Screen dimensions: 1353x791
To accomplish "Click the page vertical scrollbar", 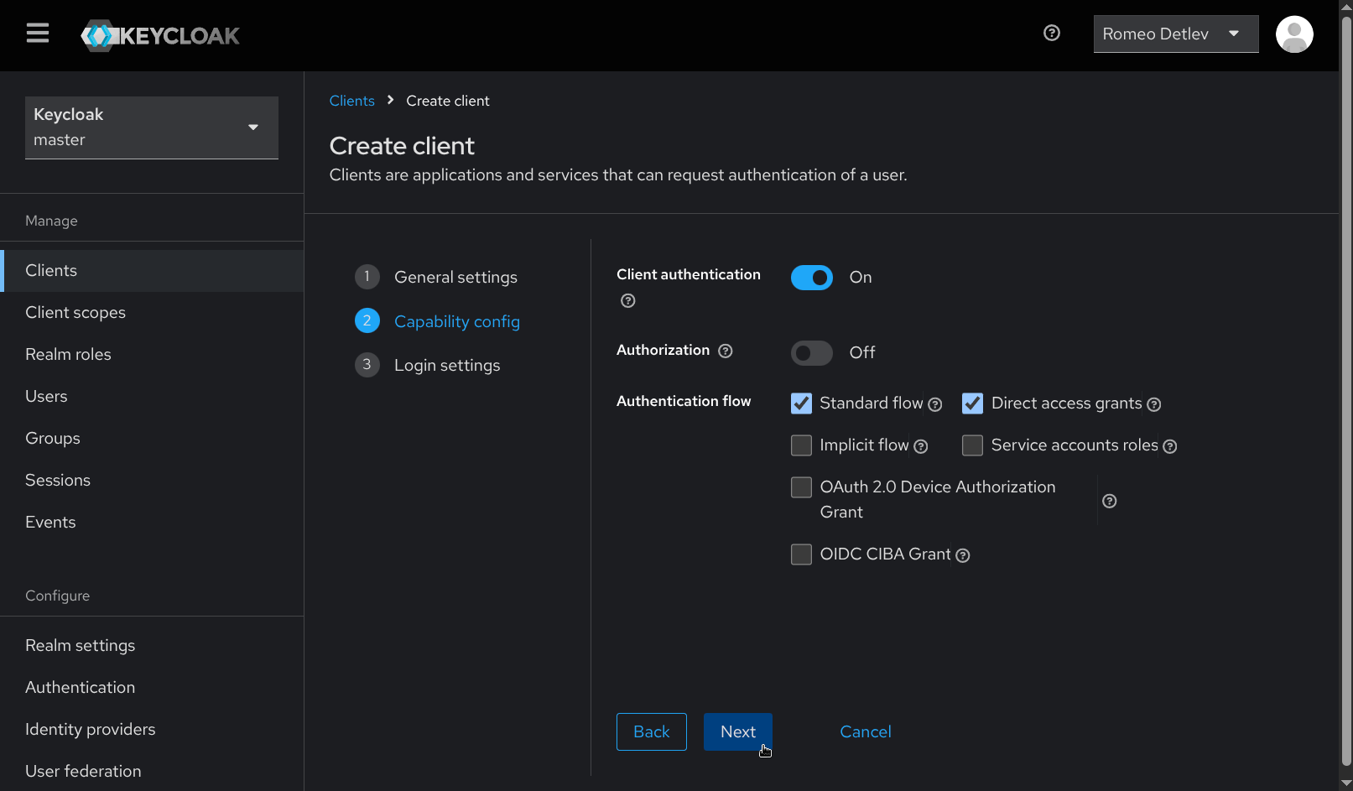I will click(1346, 391).
